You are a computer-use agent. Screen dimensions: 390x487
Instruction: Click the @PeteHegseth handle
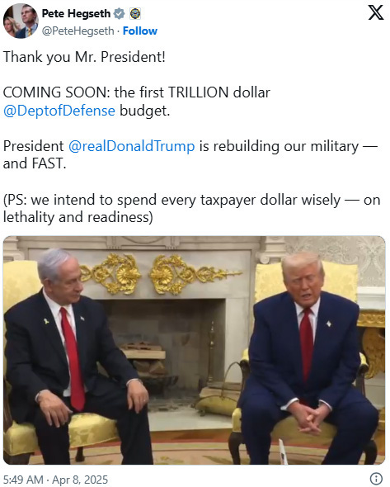(78, 31)
